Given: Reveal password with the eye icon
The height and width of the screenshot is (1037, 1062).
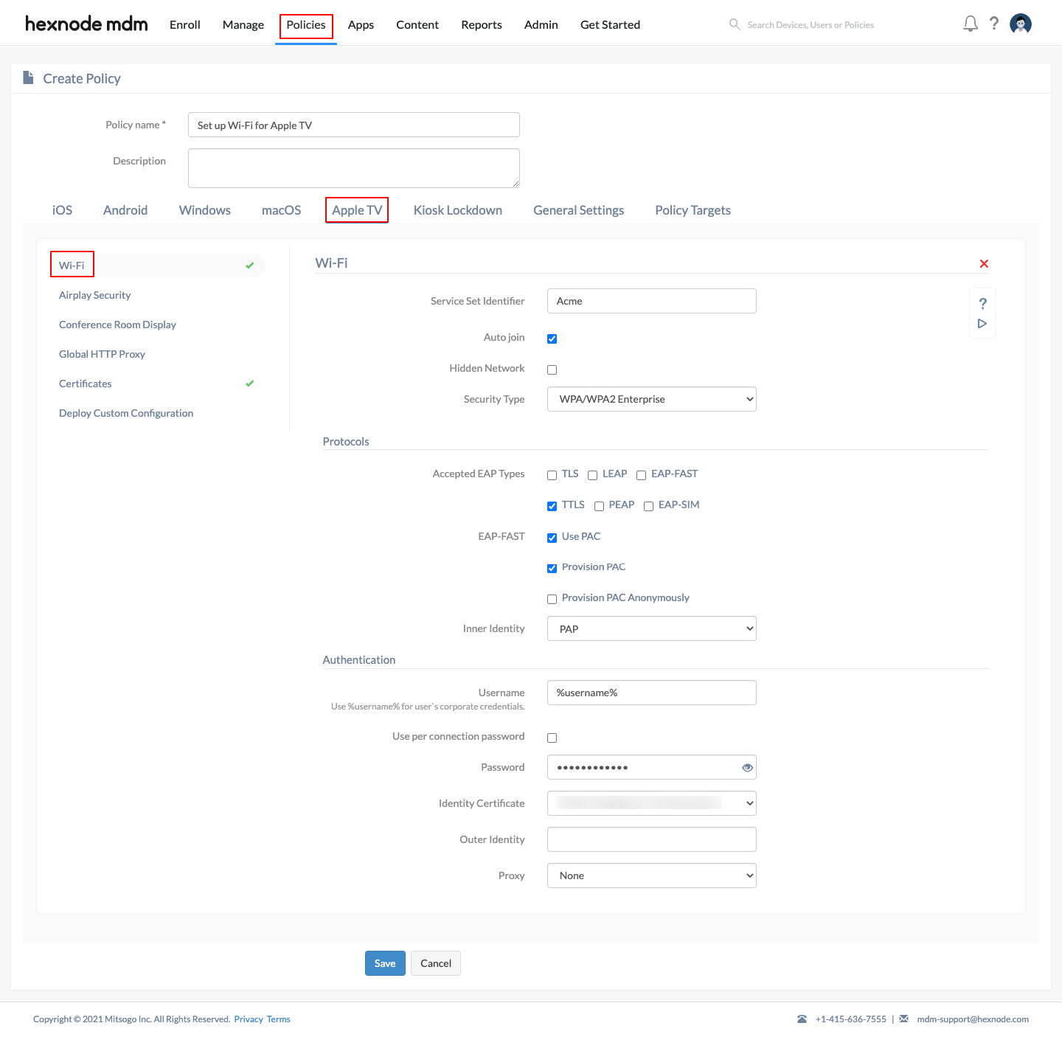Looking at the screenshot, I should click(x=747, y=768).
